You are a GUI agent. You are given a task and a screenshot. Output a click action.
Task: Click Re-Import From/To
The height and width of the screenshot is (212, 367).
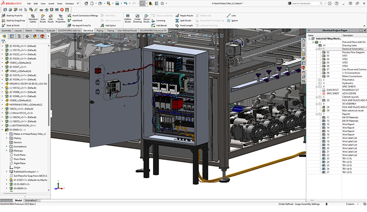click(x=79, y=26)
